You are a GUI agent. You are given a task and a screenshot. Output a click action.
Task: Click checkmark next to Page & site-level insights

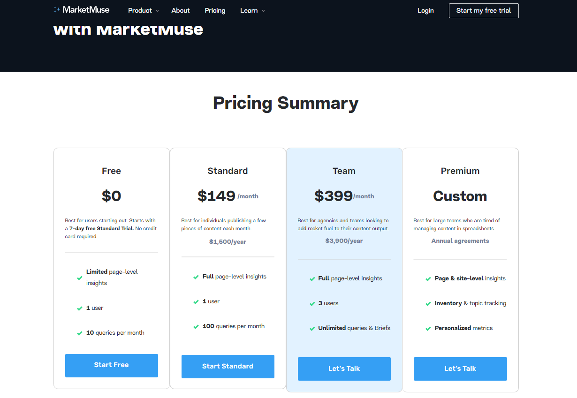tap(428, 279)
